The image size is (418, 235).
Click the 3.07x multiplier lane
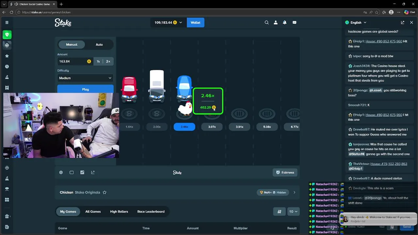tap(212, 127)
